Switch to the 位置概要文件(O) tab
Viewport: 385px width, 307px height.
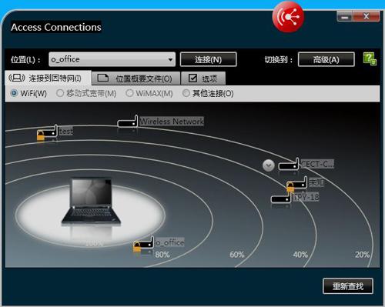[x=136, y=78]
